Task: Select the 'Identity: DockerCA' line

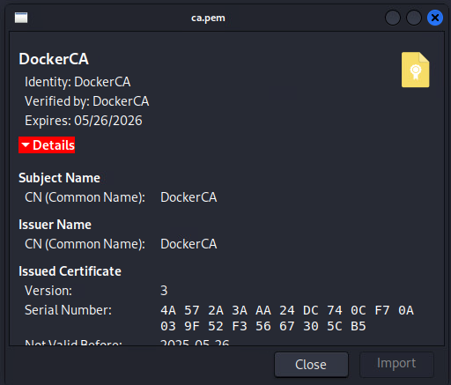Action: [78, 82]
